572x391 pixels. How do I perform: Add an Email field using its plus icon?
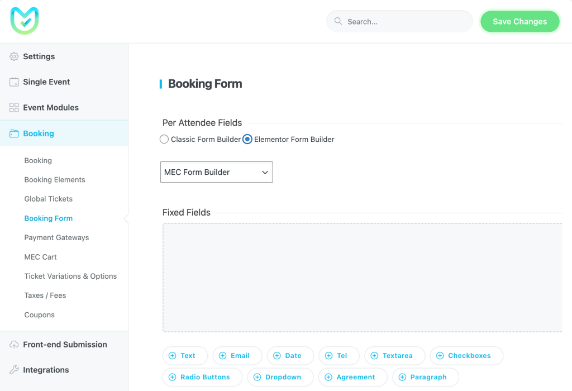[223, 356]
